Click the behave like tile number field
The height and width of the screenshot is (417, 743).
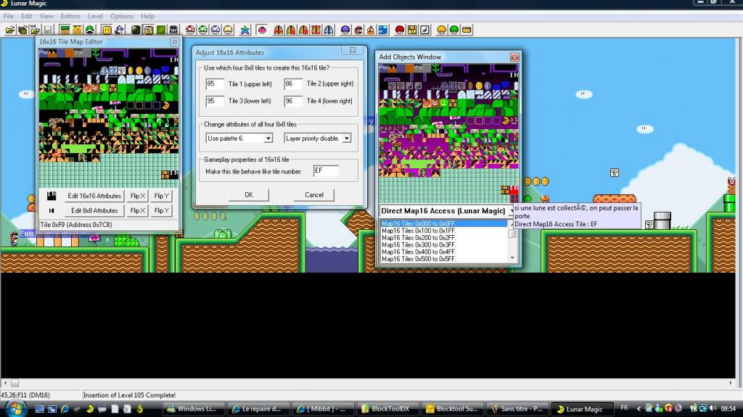click(326, 170)
